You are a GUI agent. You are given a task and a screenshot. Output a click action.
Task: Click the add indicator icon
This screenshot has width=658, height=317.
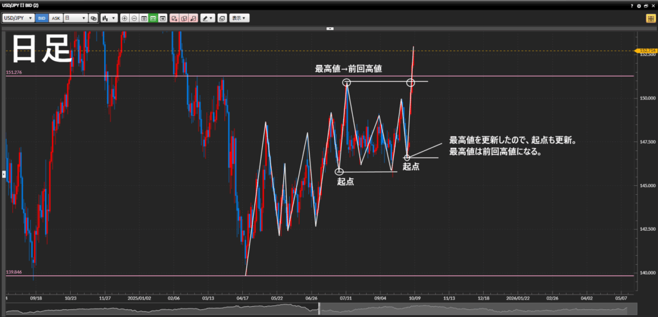coord(175,18)
